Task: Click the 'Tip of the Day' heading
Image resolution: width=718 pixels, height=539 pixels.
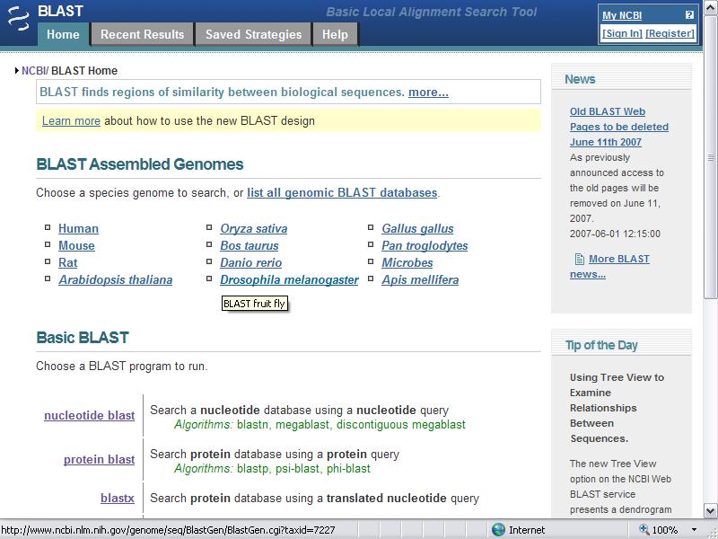Action: click(x=601, y=345)
